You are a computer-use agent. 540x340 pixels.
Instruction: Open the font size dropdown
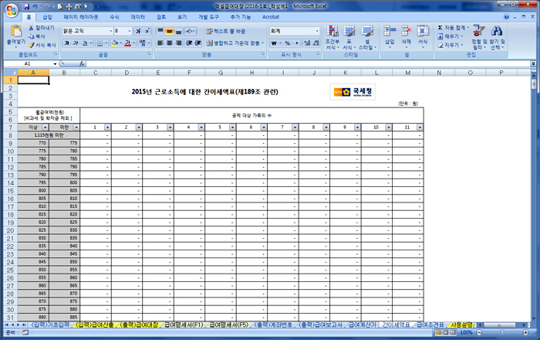[x=129, y=31]
